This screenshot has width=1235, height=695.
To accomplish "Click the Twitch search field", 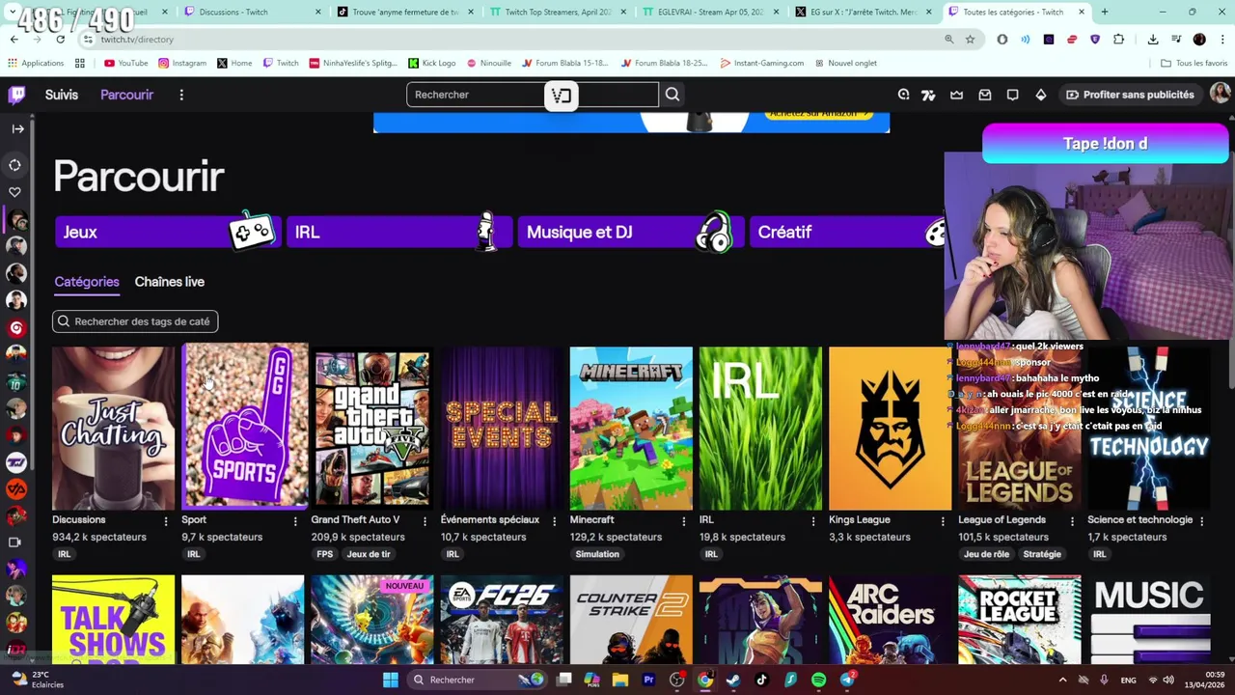I will [533, 95].
